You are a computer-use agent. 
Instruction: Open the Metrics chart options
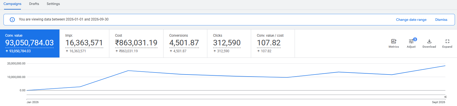[393, 43]
